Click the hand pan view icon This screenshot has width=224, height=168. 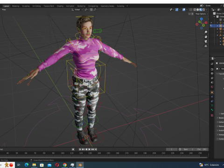206,37
